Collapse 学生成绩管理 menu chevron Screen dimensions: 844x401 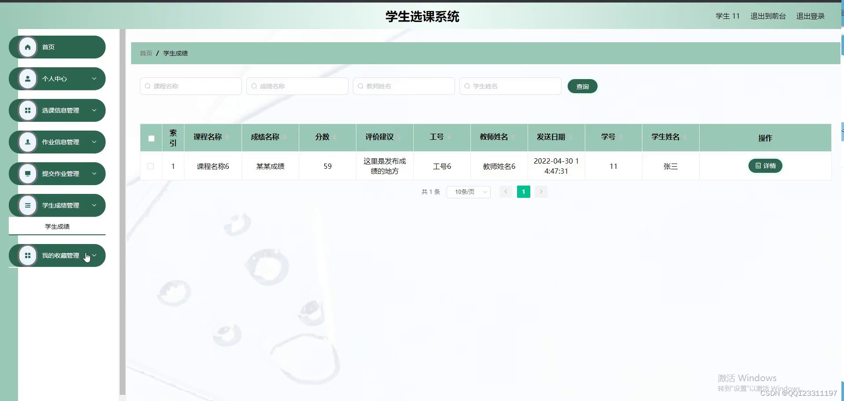(94, 205)
